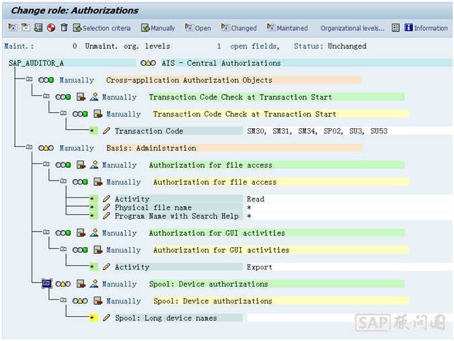
Task: Click the expand-all toolbar icon
Action: [13, 28]
